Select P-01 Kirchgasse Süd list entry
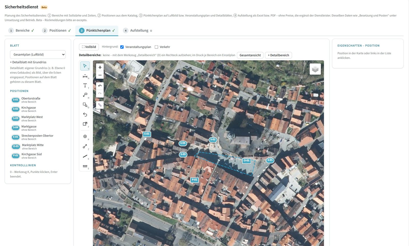The height and width of the screenshot is (246, 409). [x=38, y=156]
